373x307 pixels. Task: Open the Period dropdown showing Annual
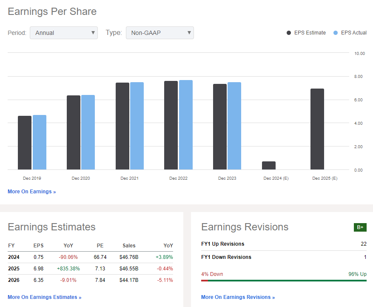tap(64, 33)
